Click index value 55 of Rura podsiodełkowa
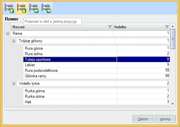 [167, 70]
